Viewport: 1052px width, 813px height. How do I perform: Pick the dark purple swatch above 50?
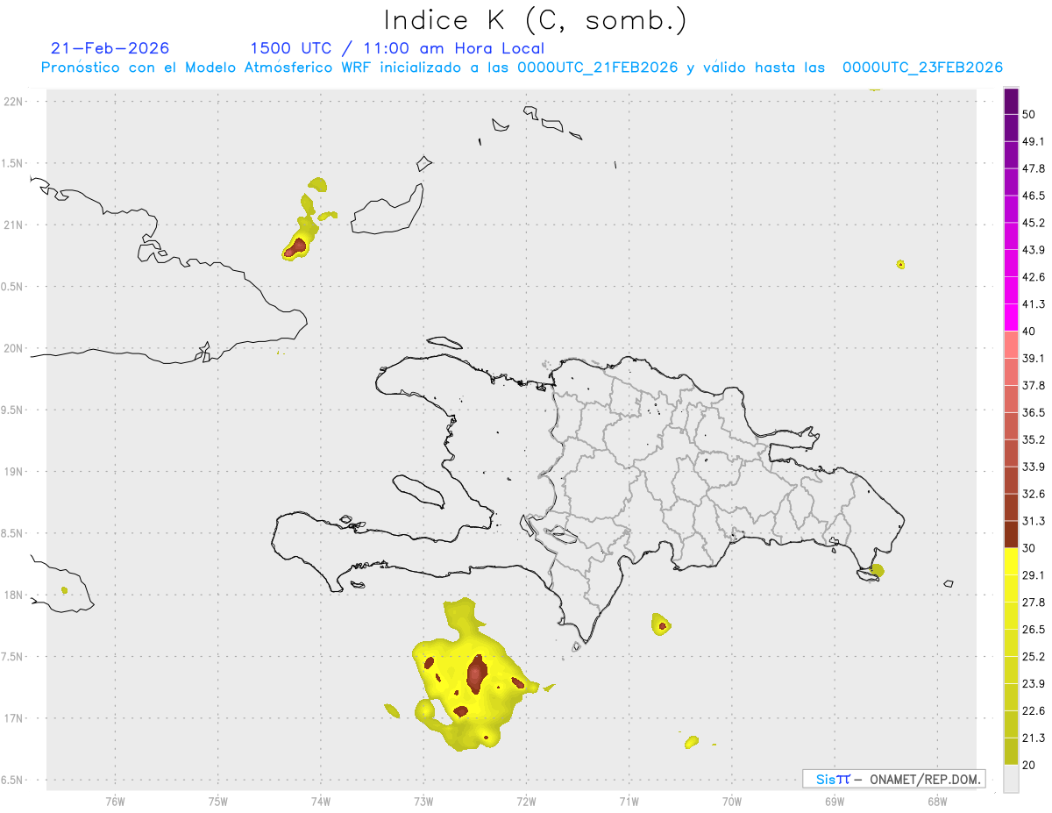point(1011,101)
